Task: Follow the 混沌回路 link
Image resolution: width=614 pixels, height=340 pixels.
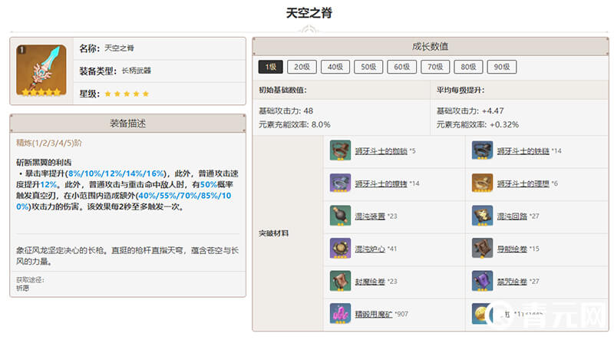Action: [512, 216]
